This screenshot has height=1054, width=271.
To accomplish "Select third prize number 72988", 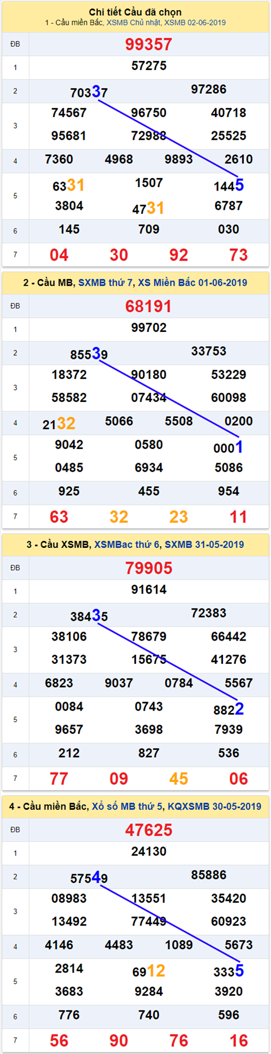I will coord(149,136).
